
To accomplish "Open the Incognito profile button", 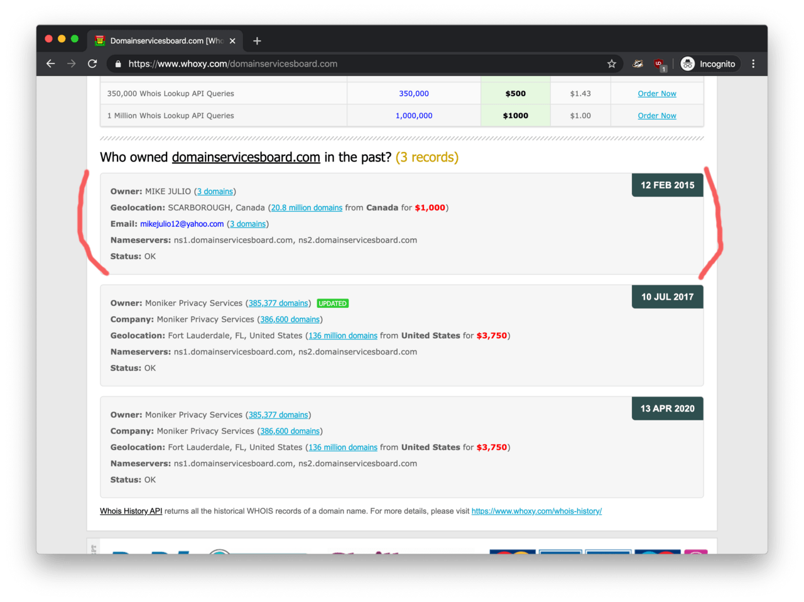I will point(709,63).
